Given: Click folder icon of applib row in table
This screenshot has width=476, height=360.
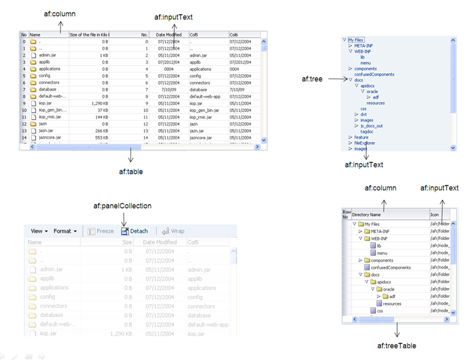Looking at the screenshot, I should [33, 62].
